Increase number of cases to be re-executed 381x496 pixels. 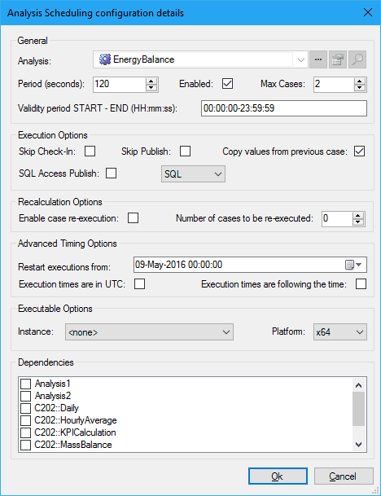click(358, 215)
